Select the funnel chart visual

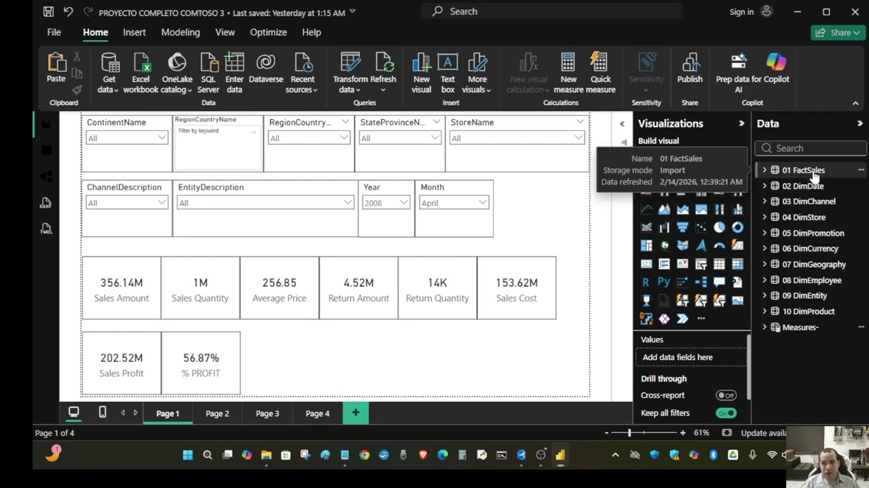(x=682, y=227)
